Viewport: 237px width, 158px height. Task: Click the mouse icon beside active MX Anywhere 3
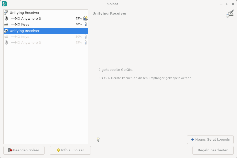(6, 18)
